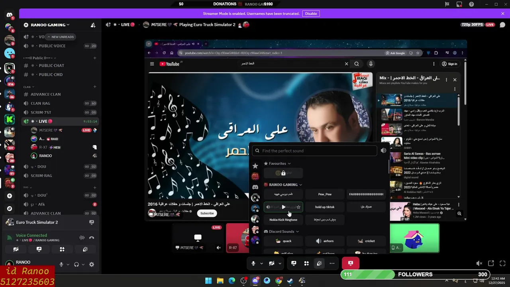
Task: Open Soundboard icon in voice panel
Action: pos(85,249)
